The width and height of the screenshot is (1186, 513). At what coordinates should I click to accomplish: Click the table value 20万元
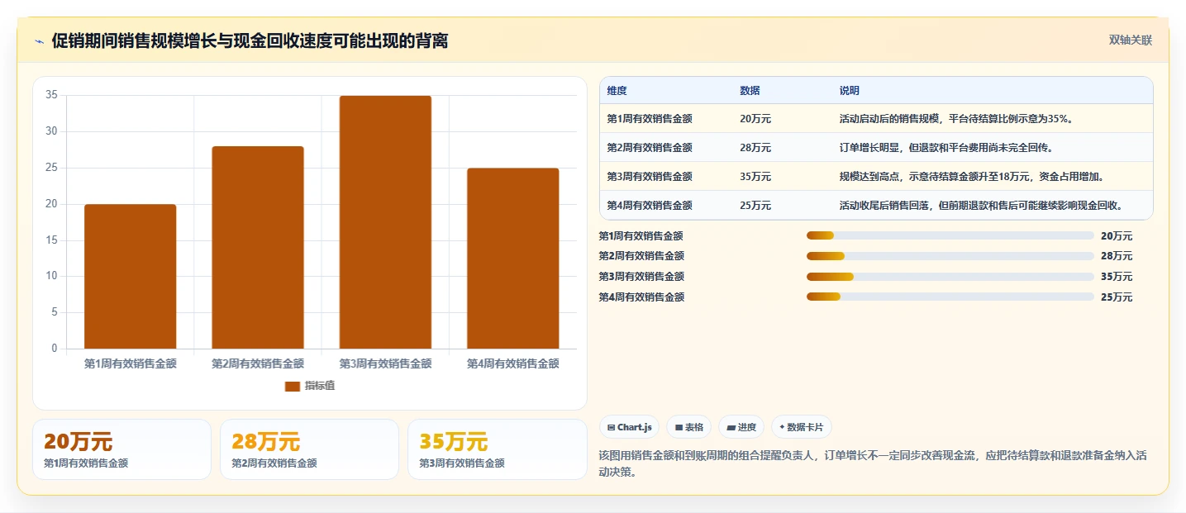click(x=755, y=119)
